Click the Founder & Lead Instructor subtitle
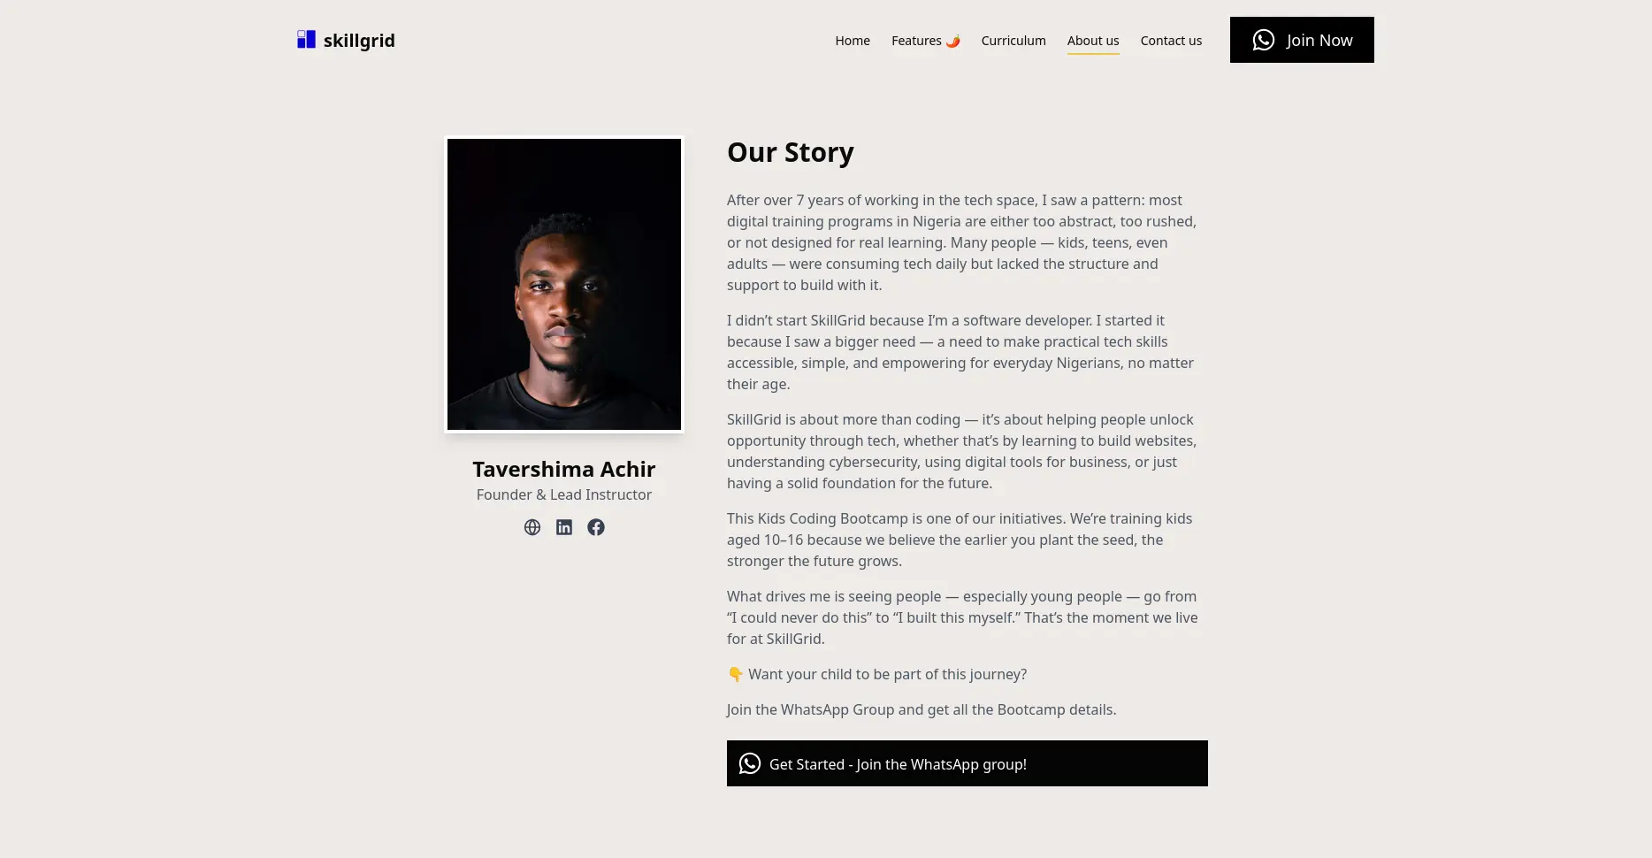This screenshot has height=858, width=1652. tap(564, 494)
